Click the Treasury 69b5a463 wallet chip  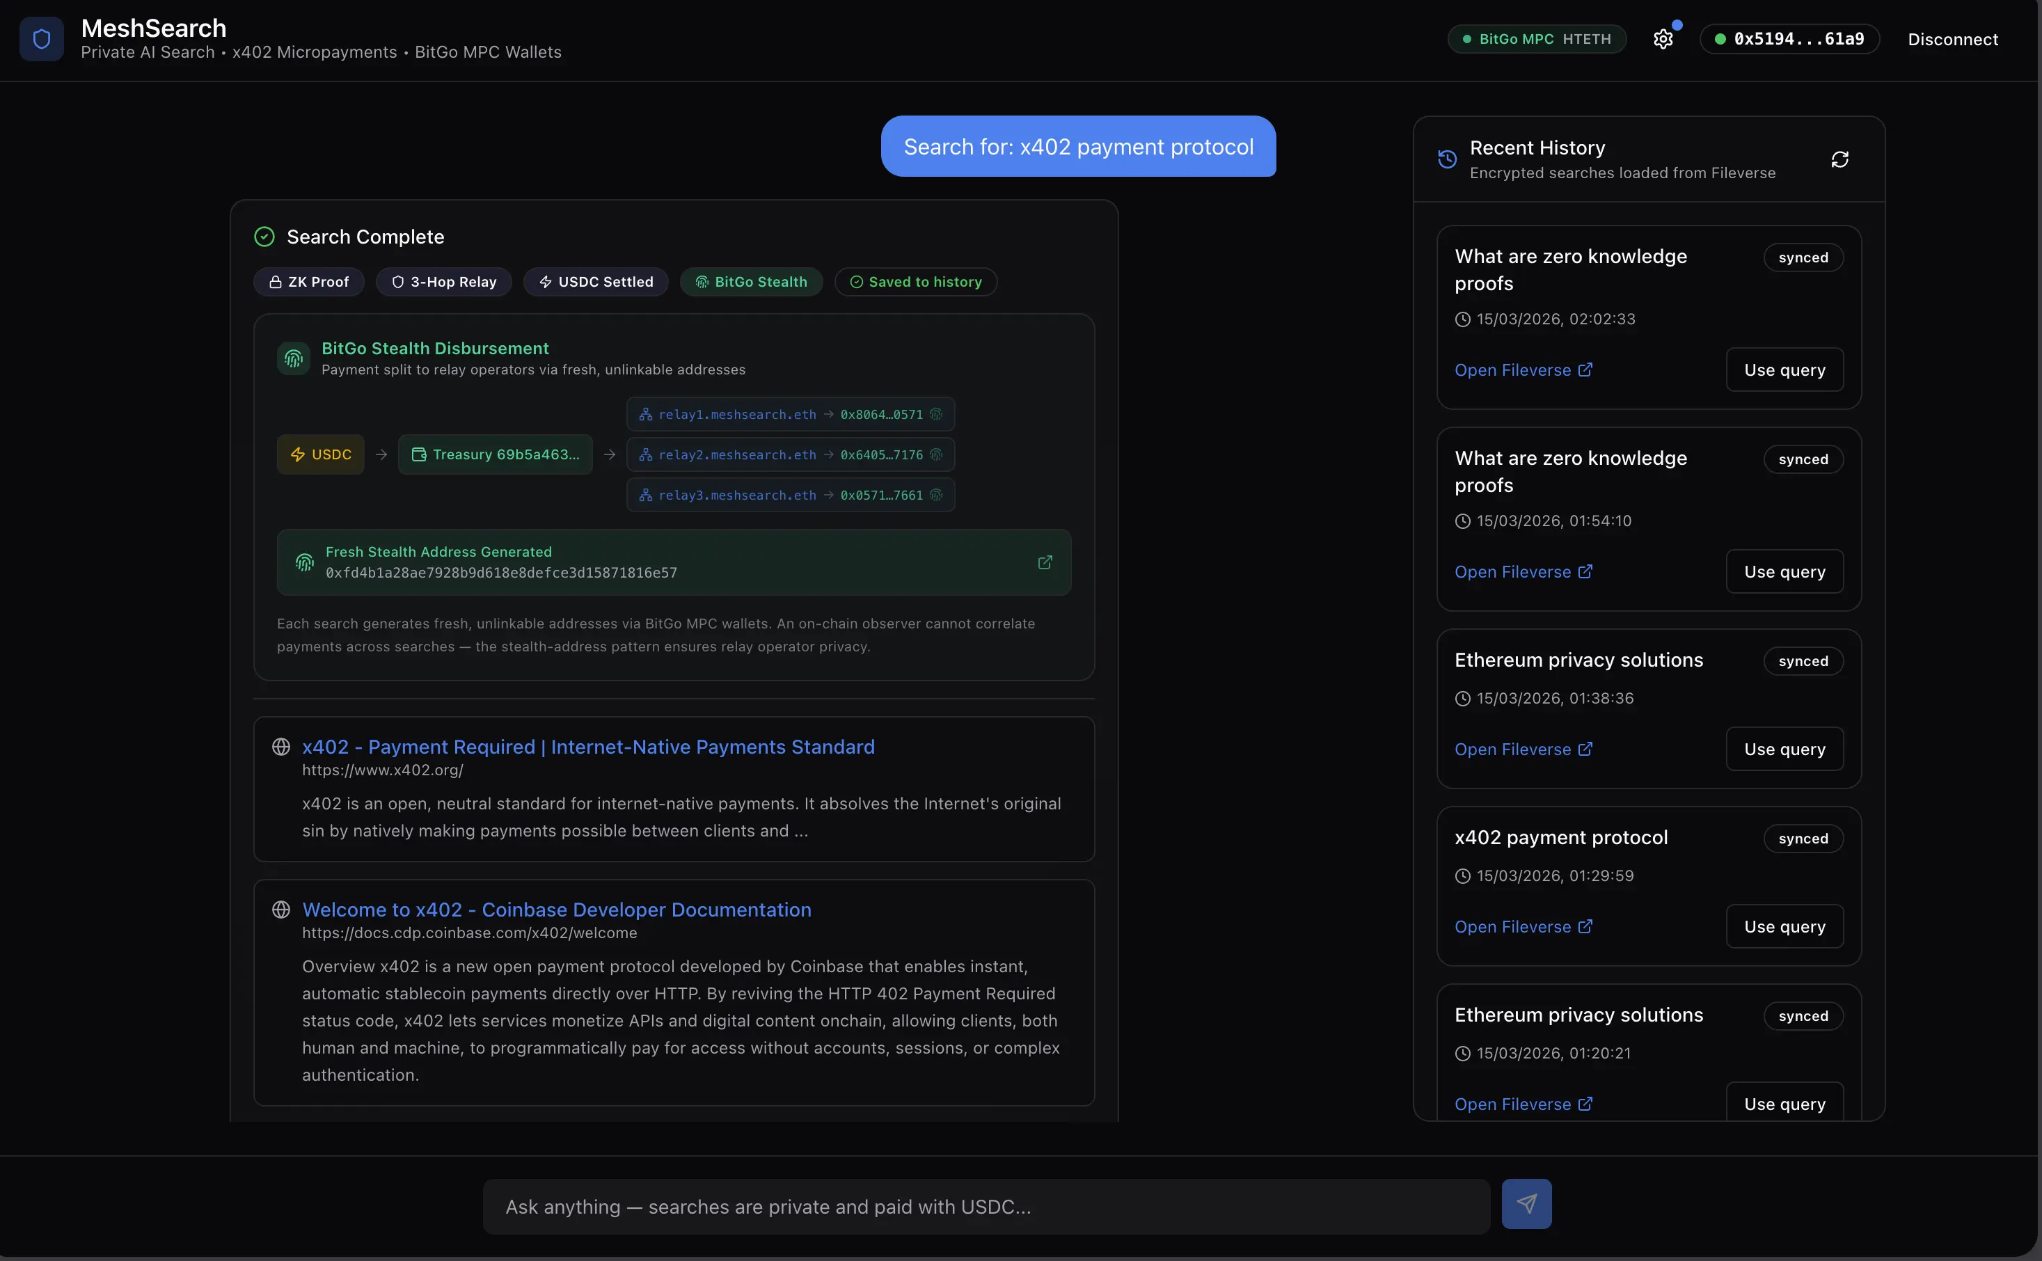click(x=496, y=454)
